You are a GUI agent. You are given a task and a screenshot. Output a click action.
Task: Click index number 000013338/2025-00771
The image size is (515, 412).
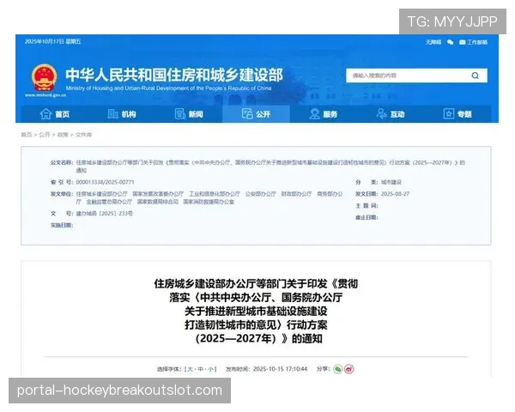tap(105, 182)
